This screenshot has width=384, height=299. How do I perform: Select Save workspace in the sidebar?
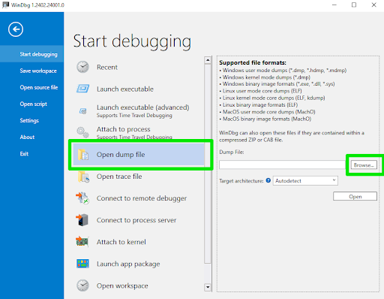pyautogui.click(x=32, y=71)
